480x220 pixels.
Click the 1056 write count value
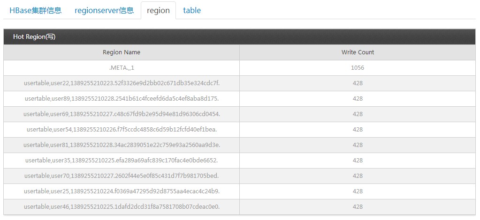point(358,68)
